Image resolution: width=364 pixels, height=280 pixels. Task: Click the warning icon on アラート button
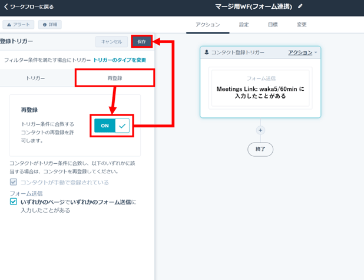[x=9, y=25]
